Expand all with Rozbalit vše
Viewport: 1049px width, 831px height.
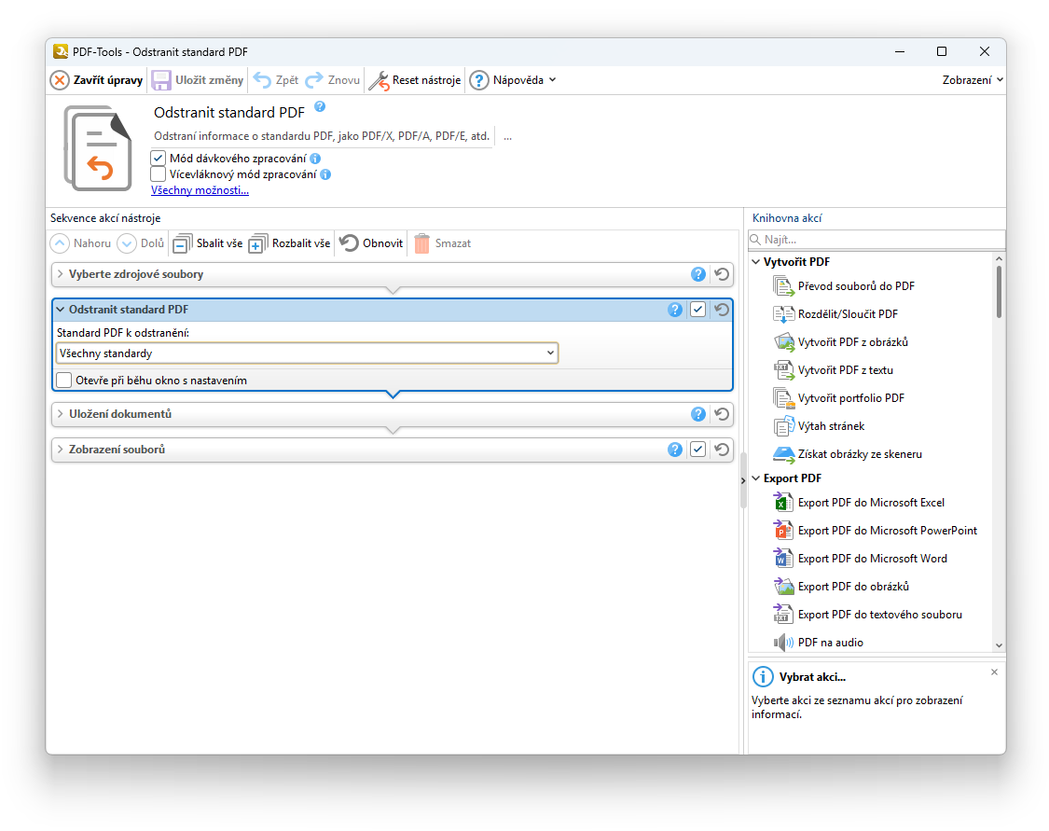point(290,243)
